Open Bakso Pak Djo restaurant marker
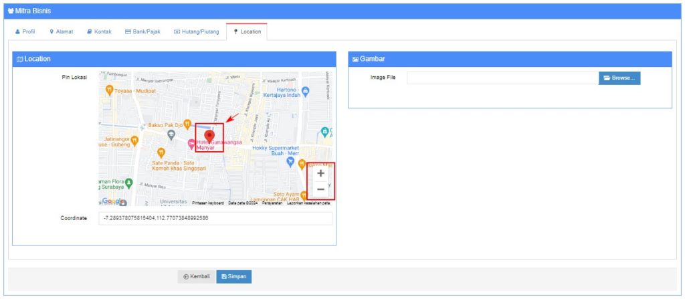Screen dimensions: 685x299 [187, 124]
